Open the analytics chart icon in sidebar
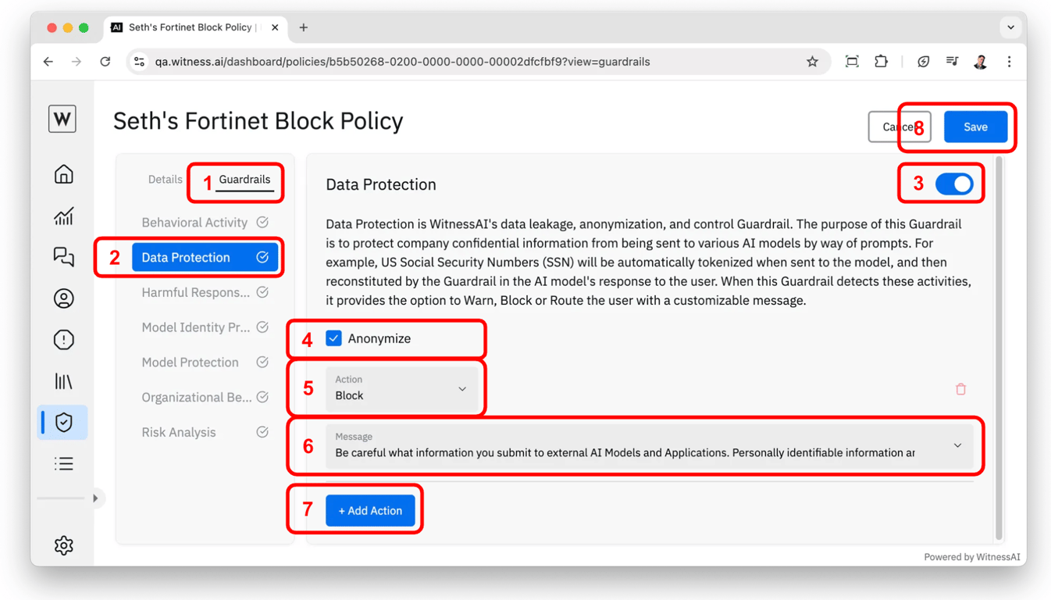 point(64,216)
